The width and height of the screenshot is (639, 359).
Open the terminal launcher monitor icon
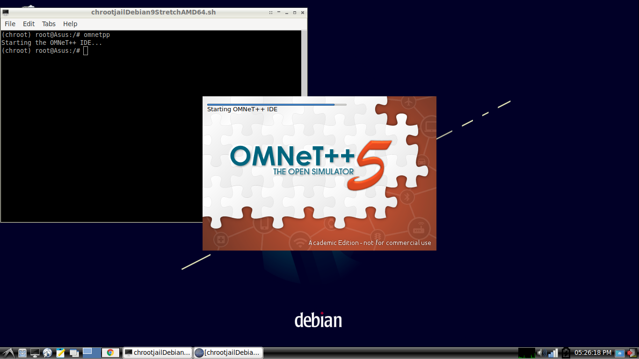click(x=35, y=353)
